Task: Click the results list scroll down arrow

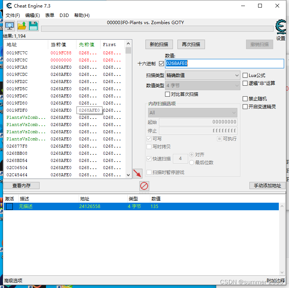Action: pyautogui.click(x=128, y=175)
